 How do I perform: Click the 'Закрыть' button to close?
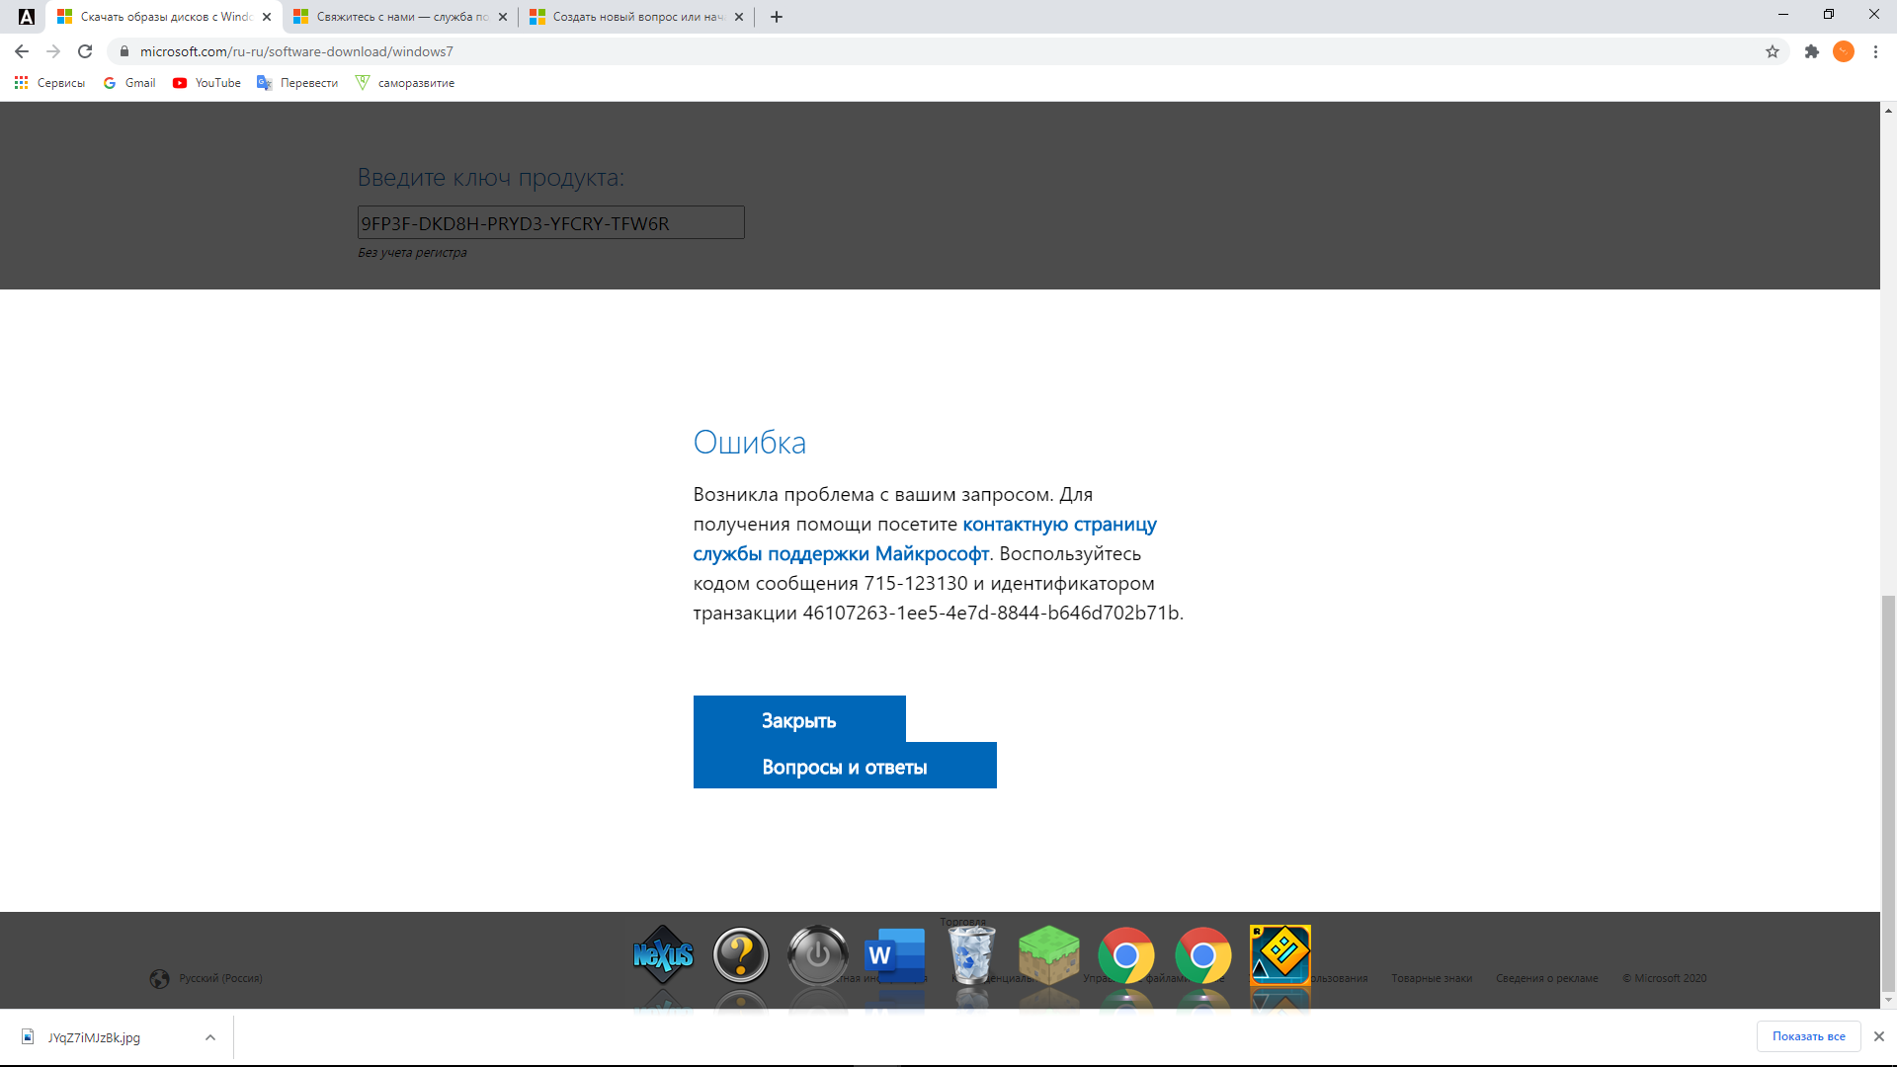coord(798,719)
